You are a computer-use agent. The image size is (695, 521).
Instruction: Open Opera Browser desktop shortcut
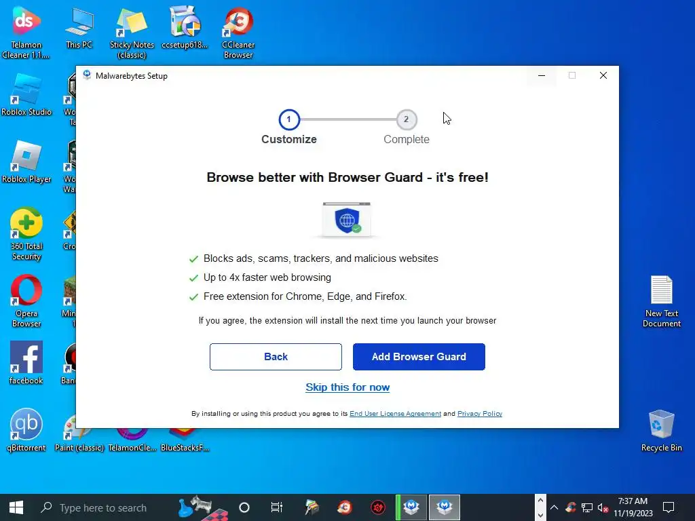tap(26, 301)
